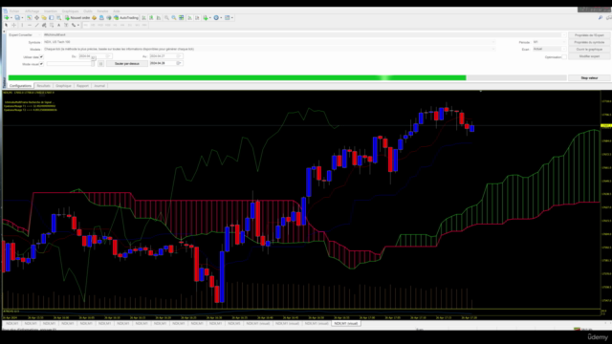The width and height of the screenshot is (612, 344).
Task: Open the indicators list icon
Action: (x=206, y=18)
